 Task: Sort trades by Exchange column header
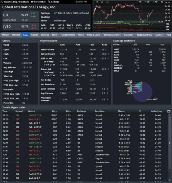pos(82,111)
